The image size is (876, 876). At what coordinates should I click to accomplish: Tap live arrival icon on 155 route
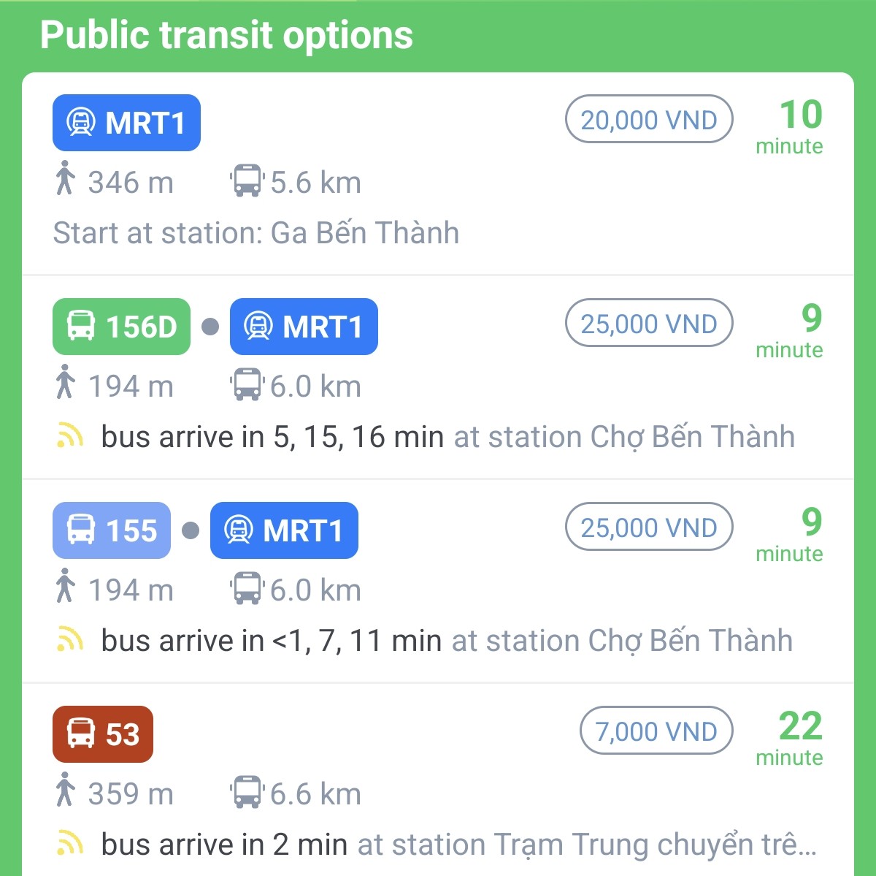[69, 641]
